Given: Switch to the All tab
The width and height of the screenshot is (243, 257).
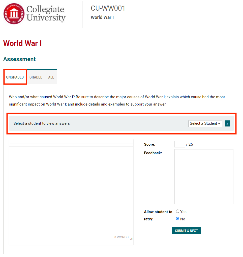Looking at the screenshot, I should (51, 77).
